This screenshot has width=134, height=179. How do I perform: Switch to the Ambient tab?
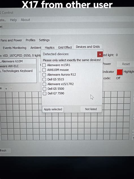36,48
